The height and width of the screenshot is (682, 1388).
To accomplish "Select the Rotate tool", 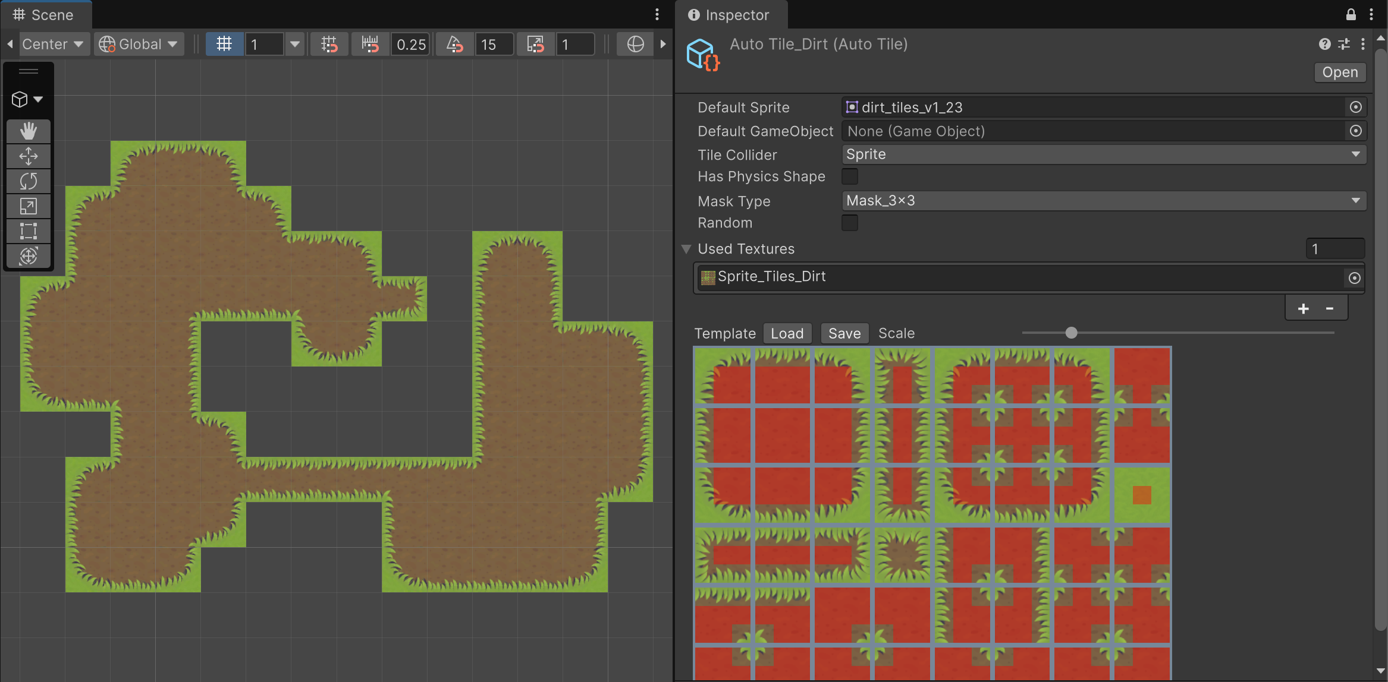I will (x=28, y=181).
